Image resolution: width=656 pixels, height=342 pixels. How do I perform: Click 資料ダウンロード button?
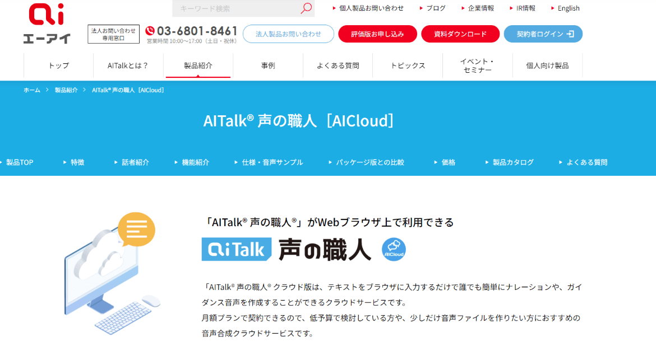tap(460, 34)
